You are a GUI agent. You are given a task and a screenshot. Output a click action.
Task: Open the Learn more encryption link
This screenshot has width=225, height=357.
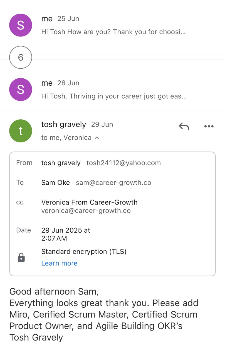pos(59,263)
